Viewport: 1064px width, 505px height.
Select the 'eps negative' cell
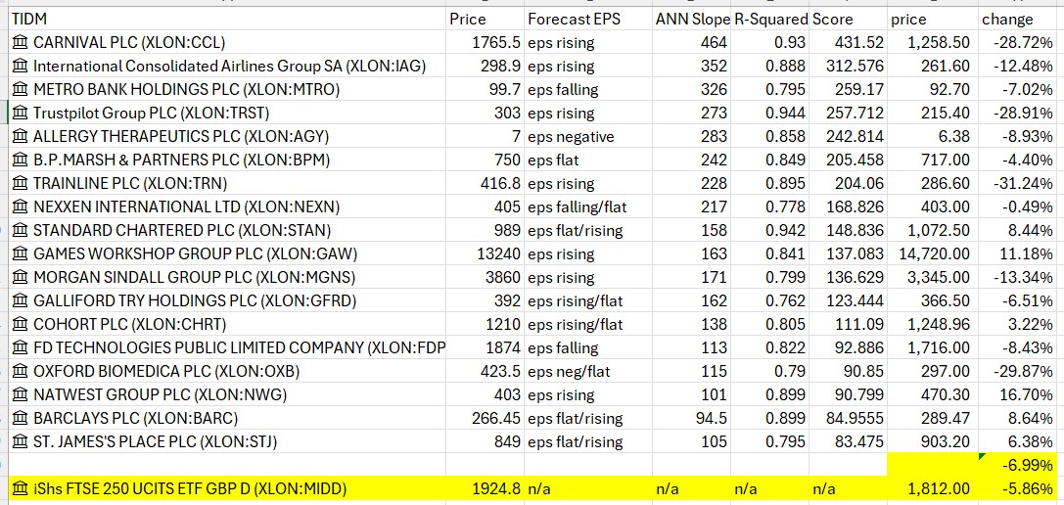tap(587, 137)
